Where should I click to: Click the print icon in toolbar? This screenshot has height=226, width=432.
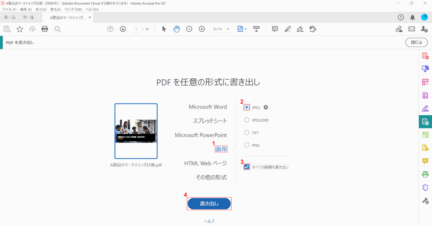pyautogui.click(x=45, y=29)
